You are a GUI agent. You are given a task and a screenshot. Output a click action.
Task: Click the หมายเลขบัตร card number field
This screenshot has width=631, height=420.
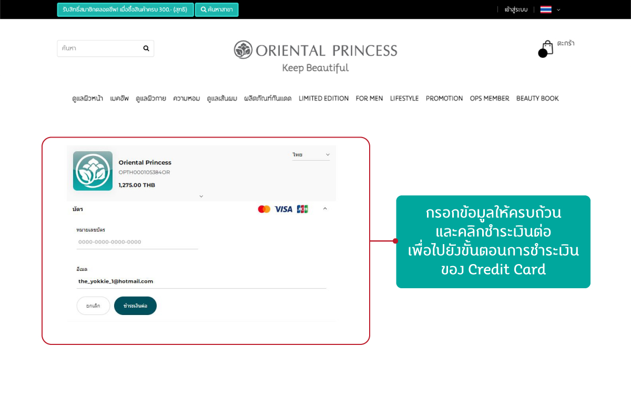pos(137,242)
